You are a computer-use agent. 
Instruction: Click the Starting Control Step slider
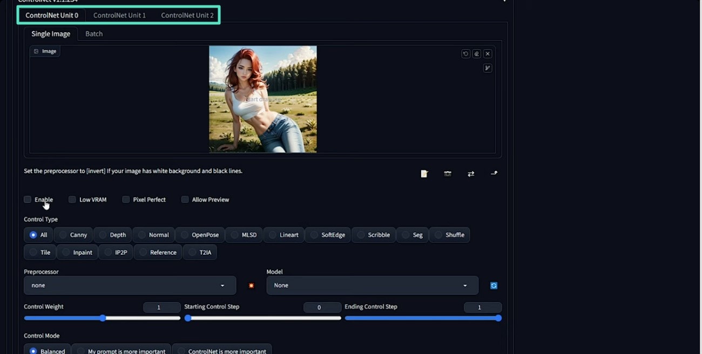tap(262, 318)
